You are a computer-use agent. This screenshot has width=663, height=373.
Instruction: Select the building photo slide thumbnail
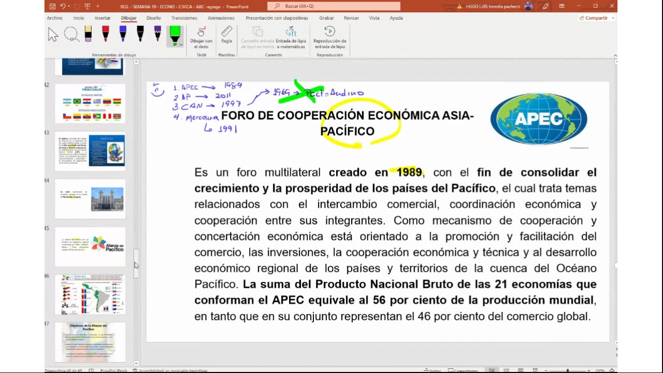90,199
